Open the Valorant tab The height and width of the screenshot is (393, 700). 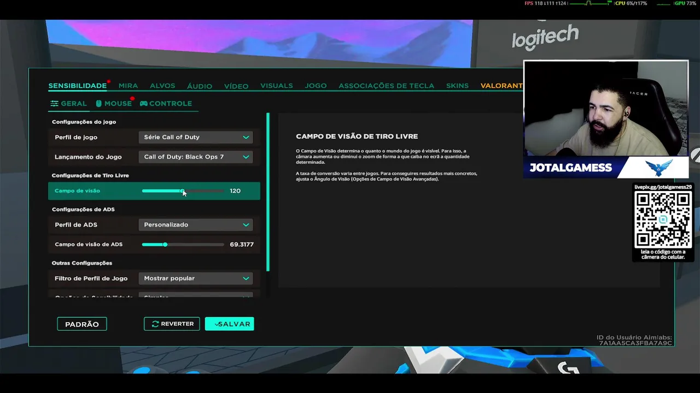coord(501,86)
